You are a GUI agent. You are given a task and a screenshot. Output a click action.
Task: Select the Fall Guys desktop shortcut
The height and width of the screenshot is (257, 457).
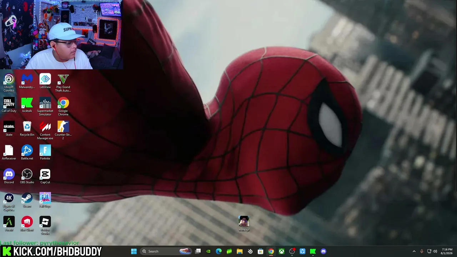tap(45, 201)
